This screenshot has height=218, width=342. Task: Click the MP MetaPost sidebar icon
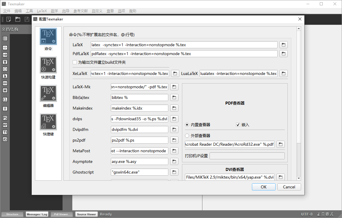pos(5,125)
